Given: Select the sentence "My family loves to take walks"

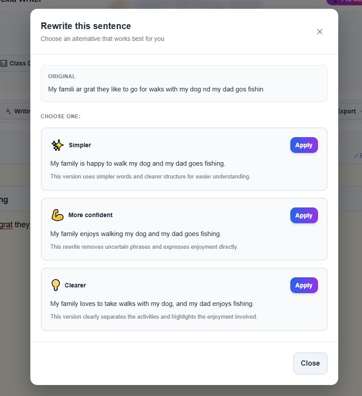Looking at the screenshot, I should pyautogui.click(x=152, y=304).
